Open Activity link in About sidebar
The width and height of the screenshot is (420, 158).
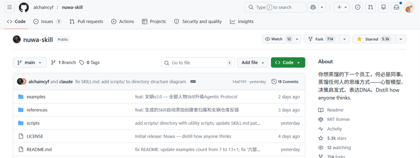click(x=330, y=129)
